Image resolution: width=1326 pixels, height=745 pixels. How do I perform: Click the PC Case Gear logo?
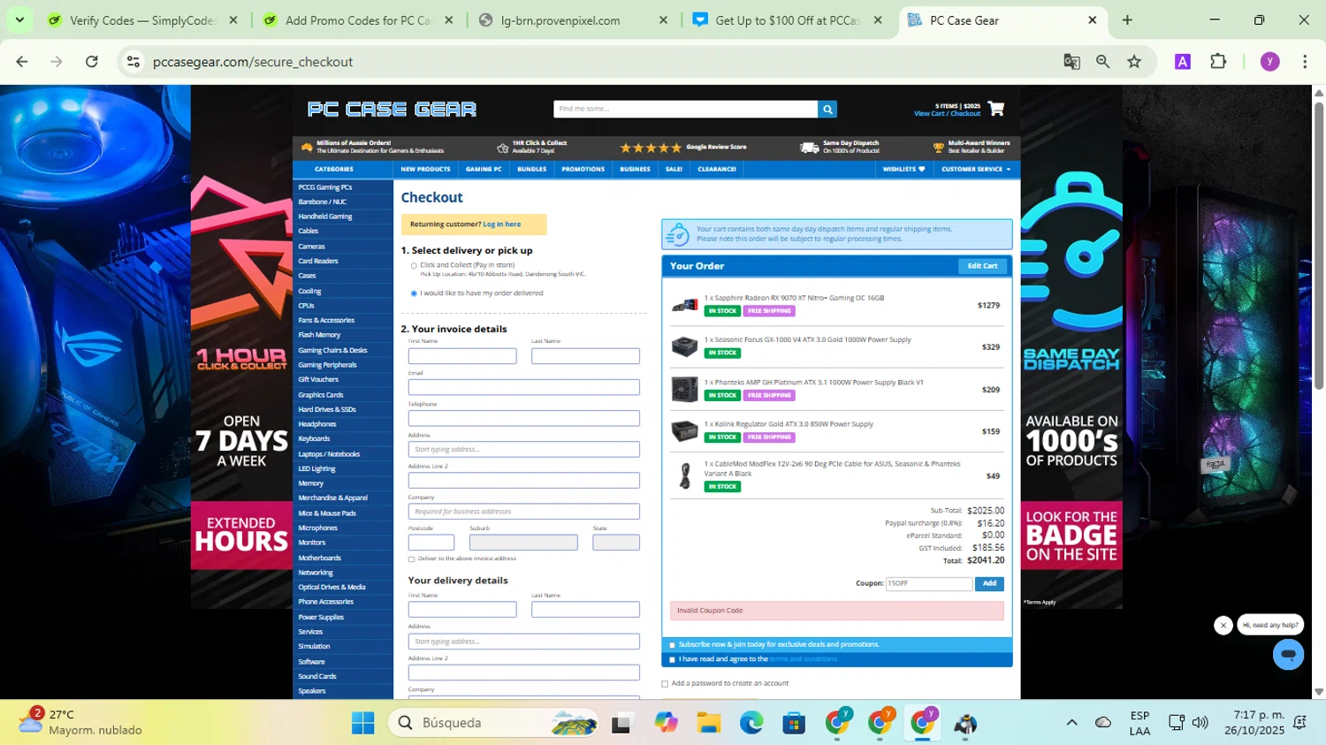pos(392,109)
